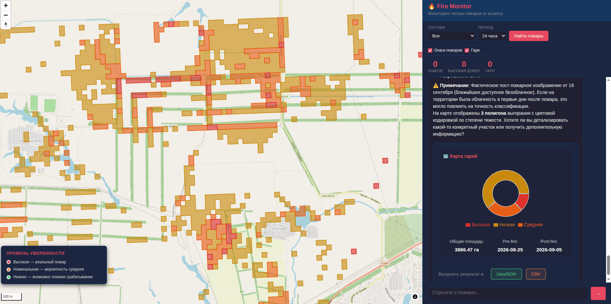Viewport: 611px width, 304px height.
Task: Click the Средняя legend swatch in chart
Action: pos(520,225)
